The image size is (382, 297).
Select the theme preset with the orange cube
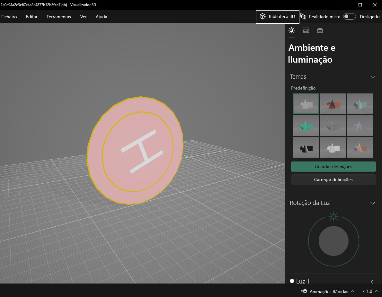pos(333,104)
